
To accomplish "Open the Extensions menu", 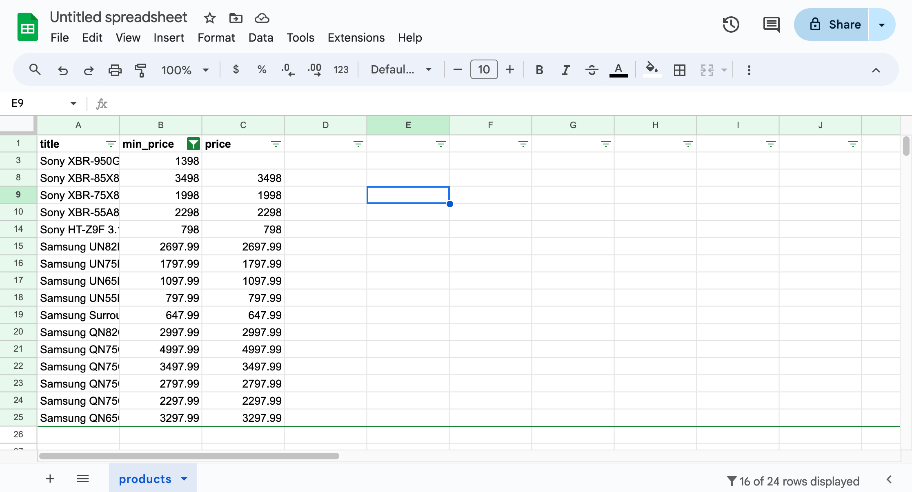I will point(356,38).
